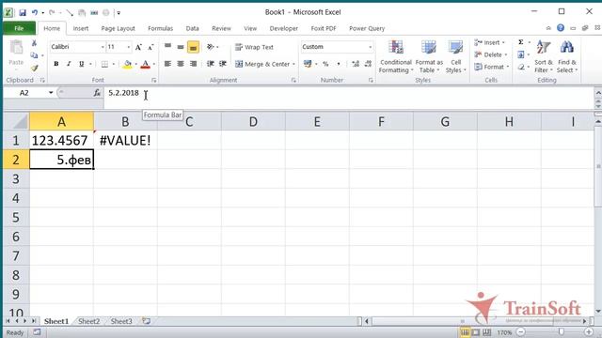The height and width of the screenshot is (338, 602).
Task: Activate the Format Painter
Action: coord(34,69)
